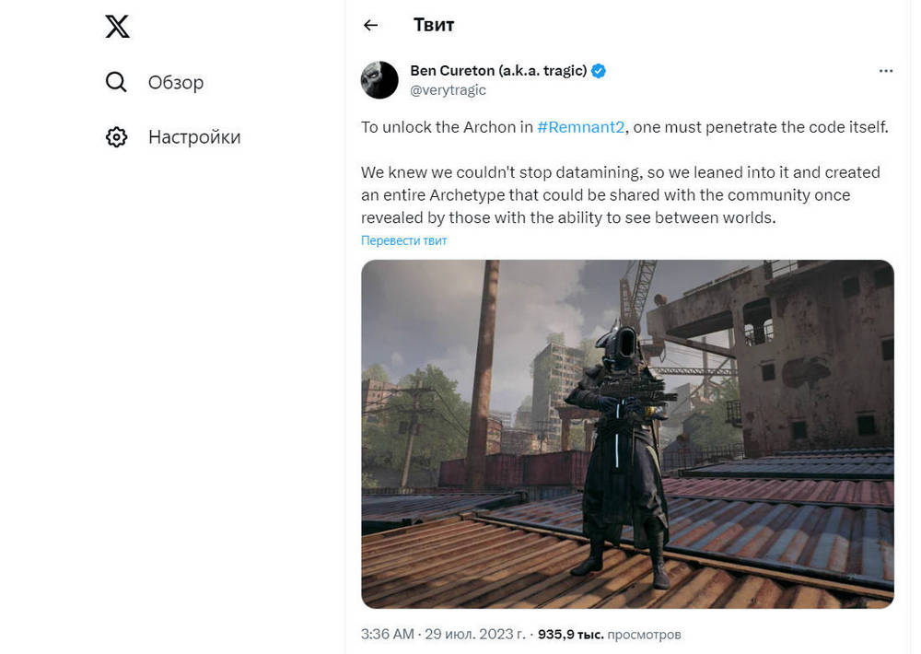Viewport: 921px width, 654px height.
Task: Click the Твит page heading
Action: pos(434,25)
